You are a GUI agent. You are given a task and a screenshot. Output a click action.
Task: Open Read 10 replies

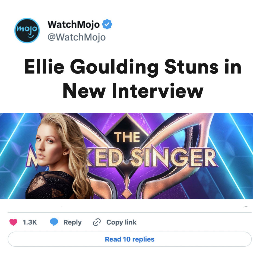point(130,239)
